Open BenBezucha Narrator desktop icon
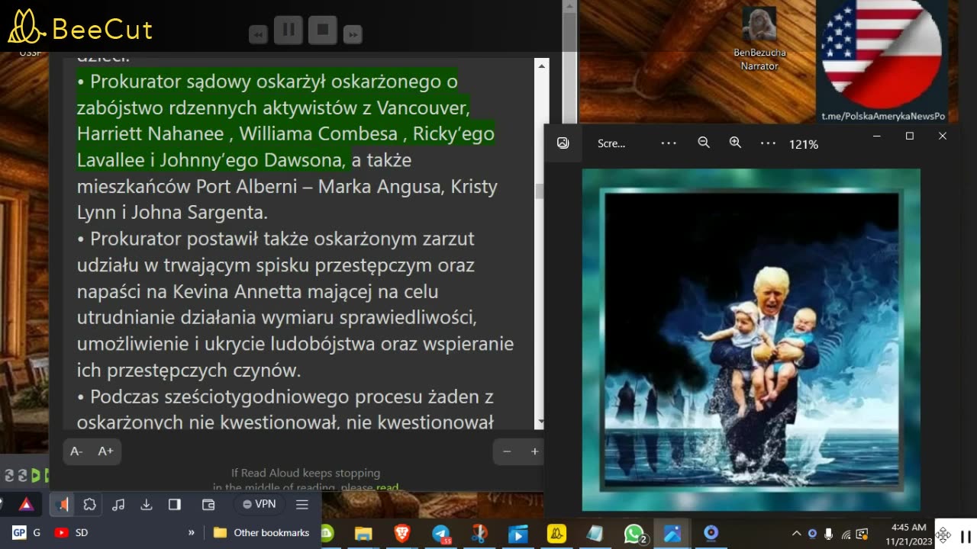The image size is (977, 549). pyautogui.click(x=759, y=38)
